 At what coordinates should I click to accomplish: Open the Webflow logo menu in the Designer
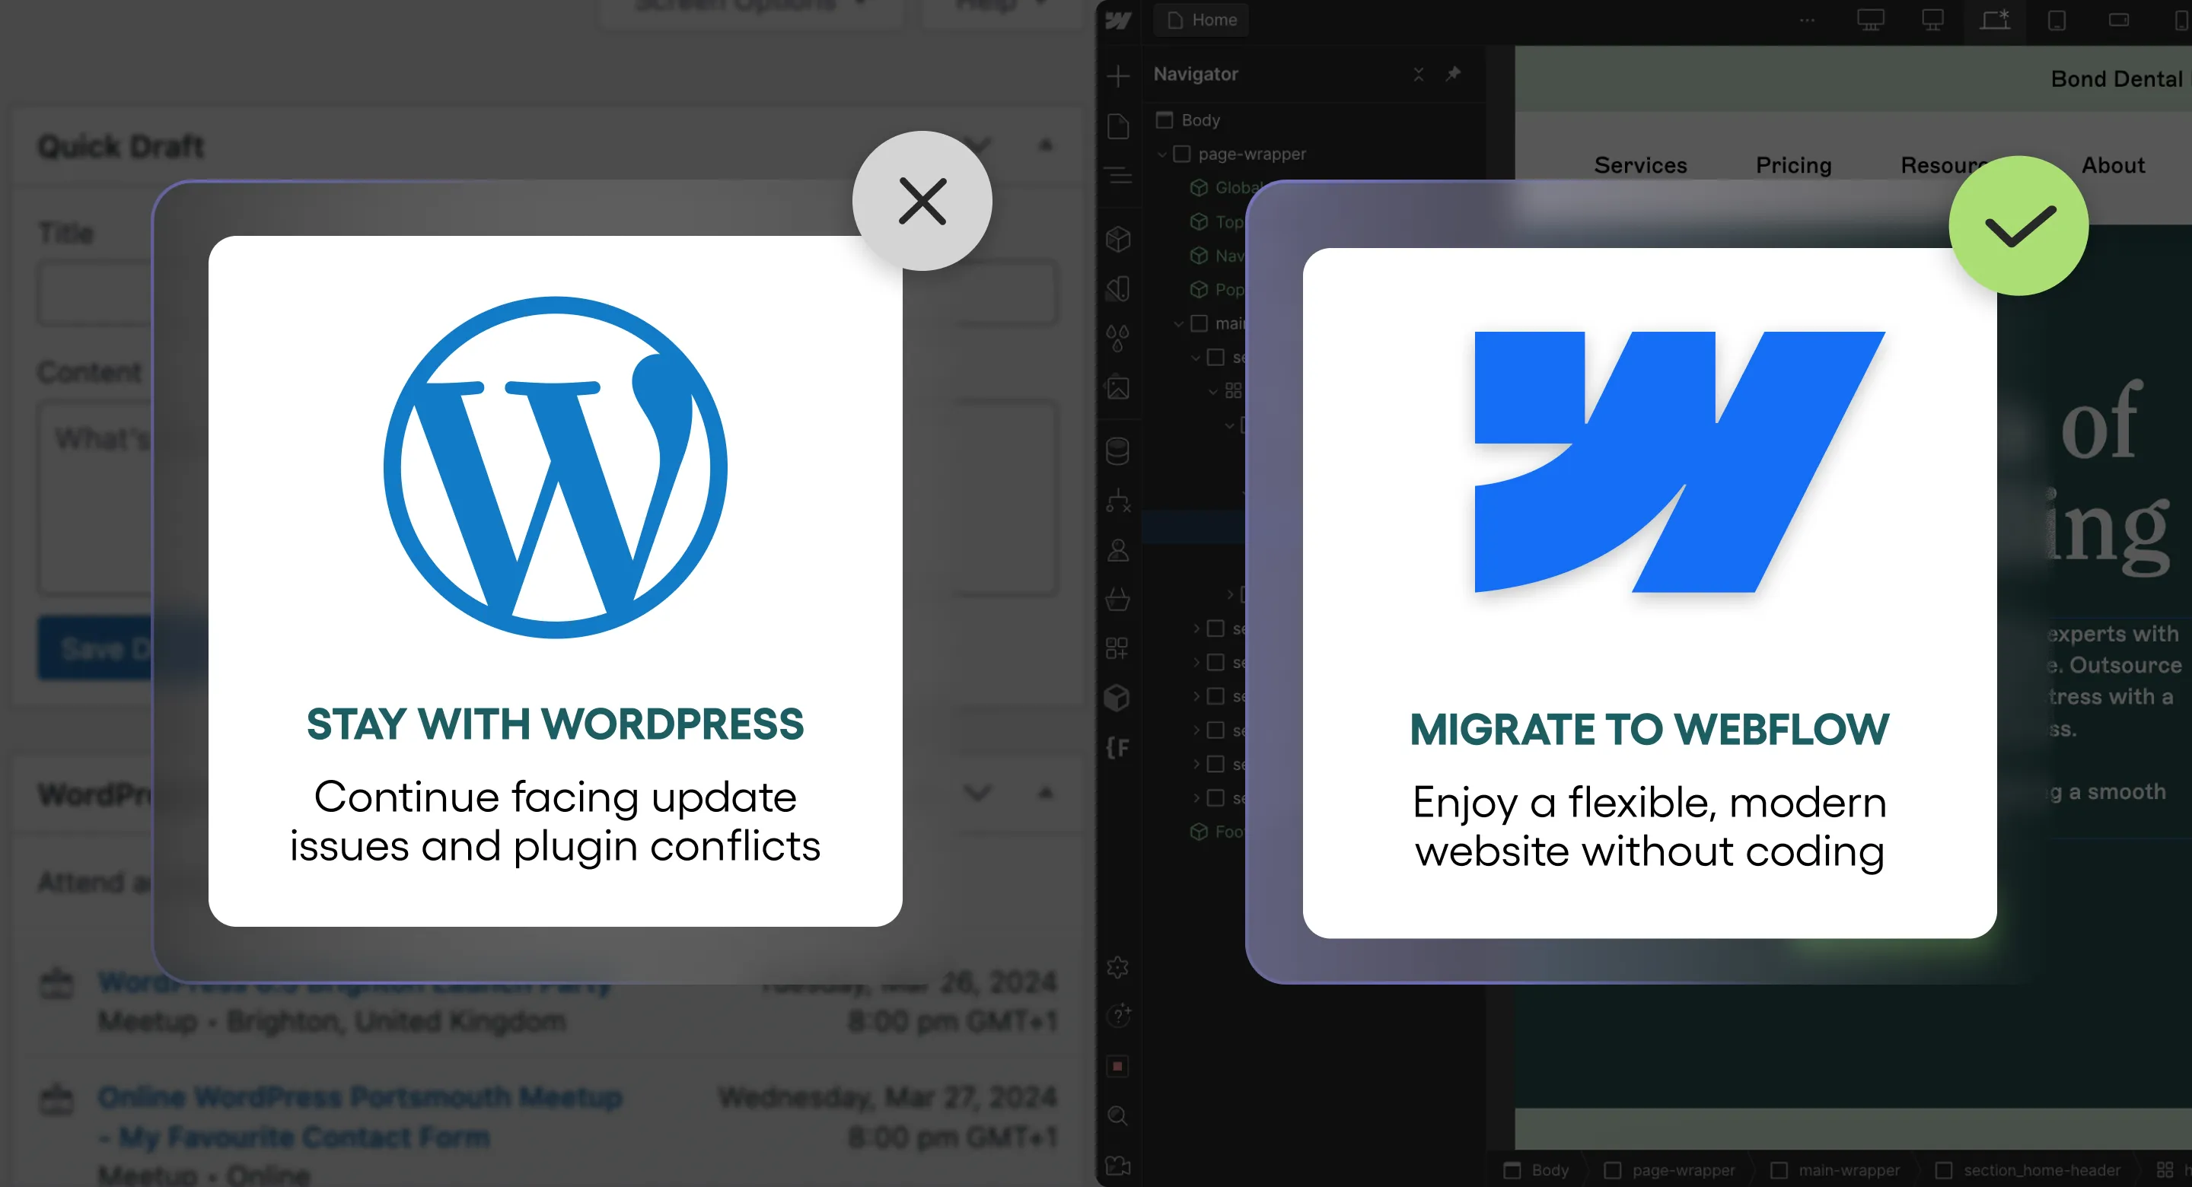click(x=1117, y=20)
